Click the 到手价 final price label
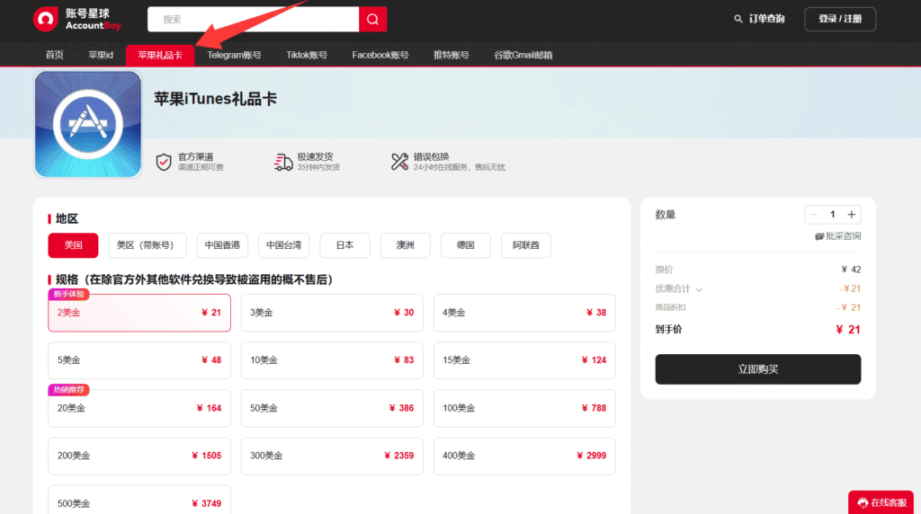This screenshot has width=921, height=514. point(668,330)
